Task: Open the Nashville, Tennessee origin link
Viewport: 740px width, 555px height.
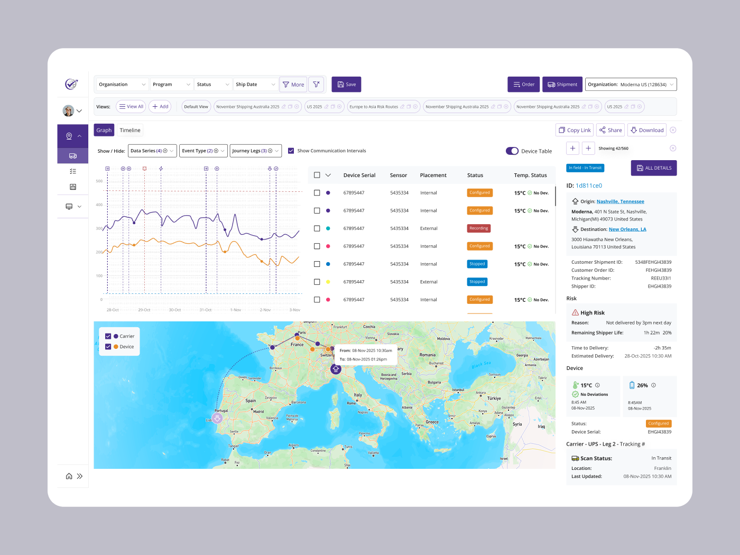Action: tap(621, 201)
